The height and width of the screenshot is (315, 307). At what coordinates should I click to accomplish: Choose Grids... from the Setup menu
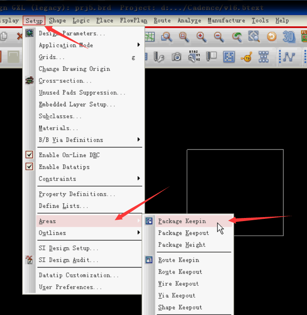point(89,57)
